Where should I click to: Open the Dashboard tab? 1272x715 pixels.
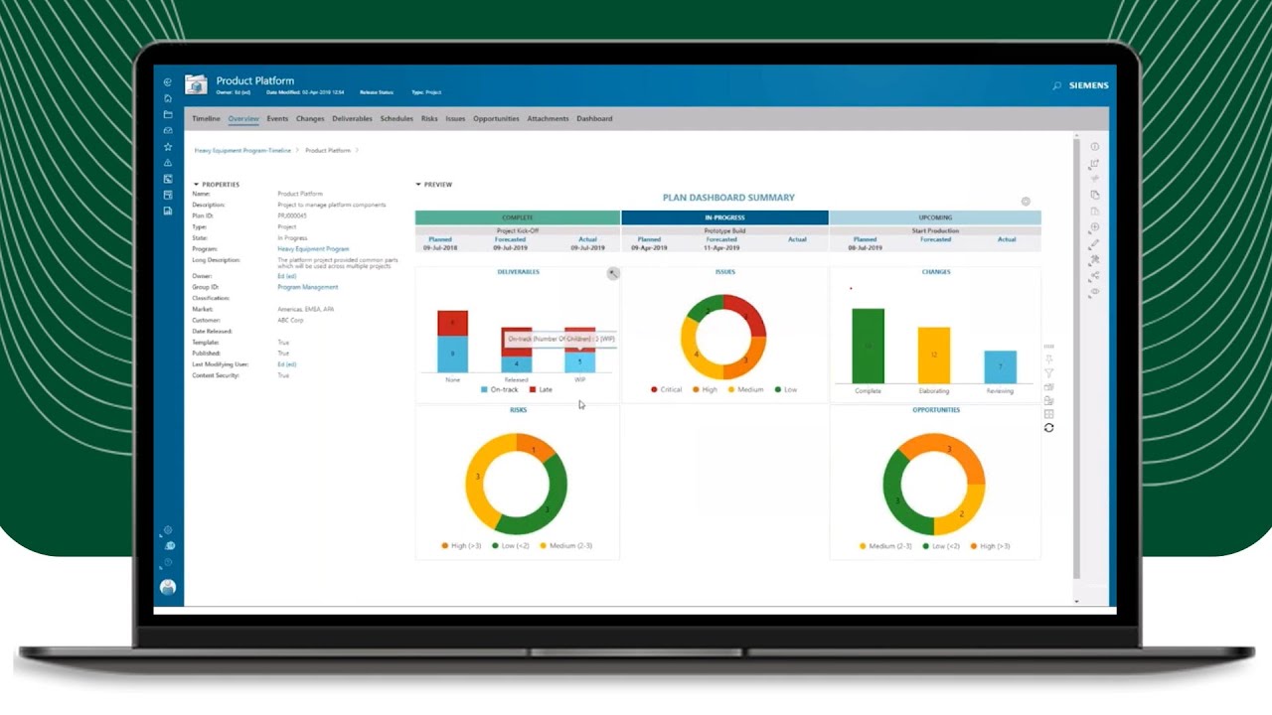point(594,119)
